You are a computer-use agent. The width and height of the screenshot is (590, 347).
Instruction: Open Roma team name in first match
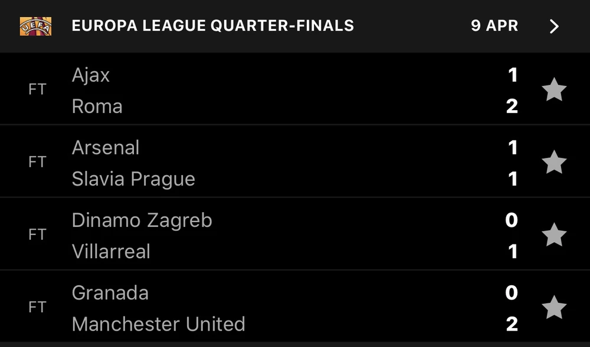pos(97,107)
